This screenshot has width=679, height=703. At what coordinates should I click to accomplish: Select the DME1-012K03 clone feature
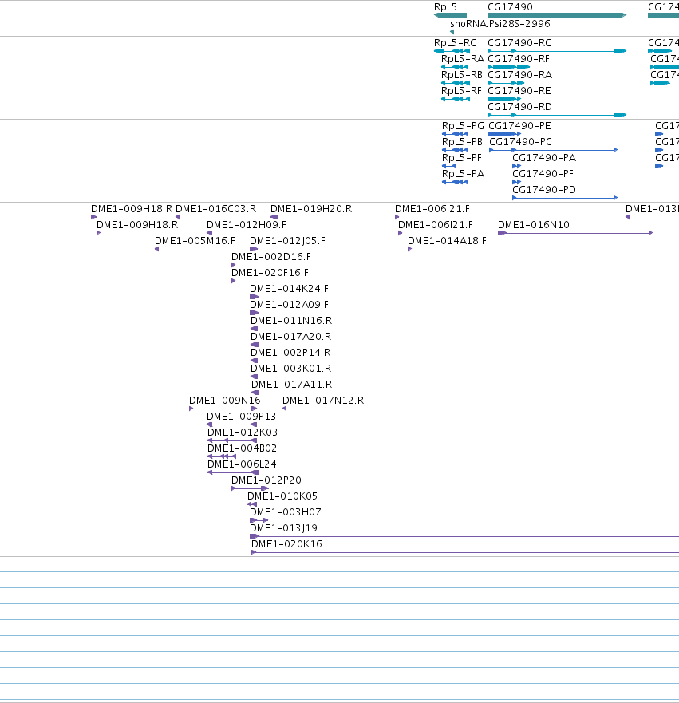(232, 440)
